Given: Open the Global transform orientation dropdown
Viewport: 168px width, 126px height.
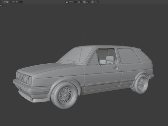Looking at the screenshot, I should tap(71, 2).
